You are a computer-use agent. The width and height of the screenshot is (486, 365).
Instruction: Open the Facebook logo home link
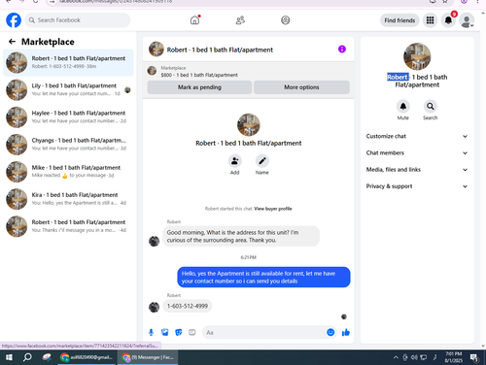coord(14,20)
